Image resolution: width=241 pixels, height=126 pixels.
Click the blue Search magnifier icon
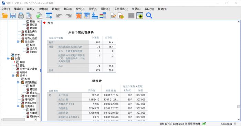coord(149,16)
